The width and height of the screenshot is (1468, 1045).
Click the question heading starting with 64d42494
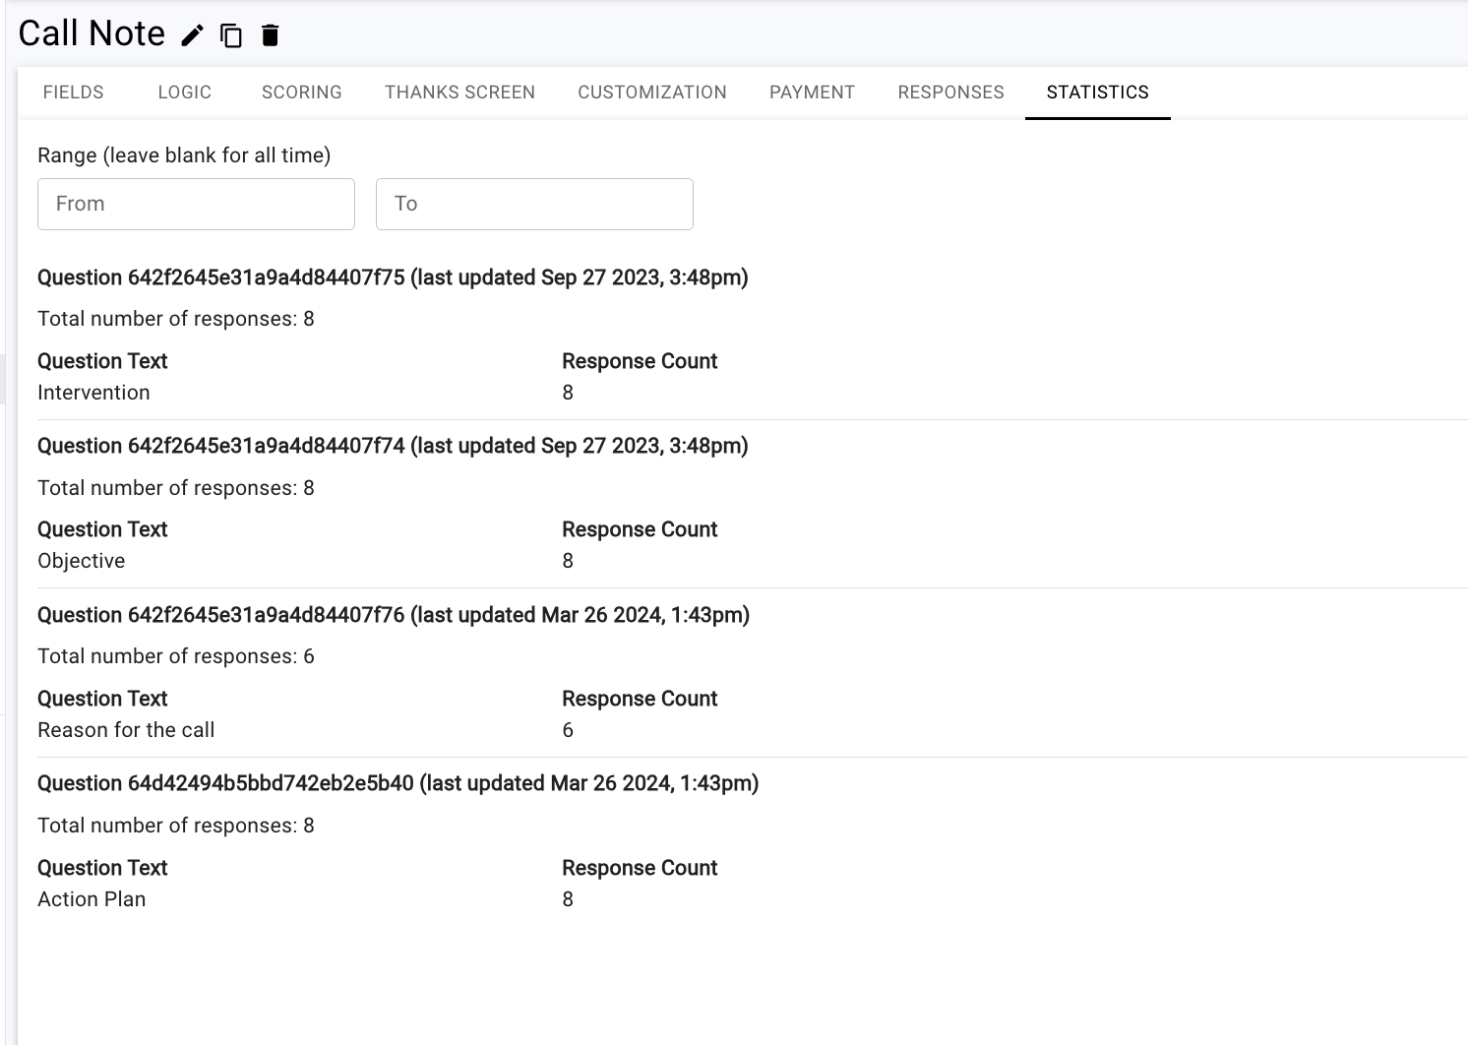click(398, 783)
